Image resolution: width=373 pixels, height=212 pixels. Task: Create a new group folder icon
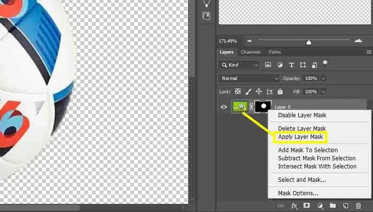(x=333, y=205)
